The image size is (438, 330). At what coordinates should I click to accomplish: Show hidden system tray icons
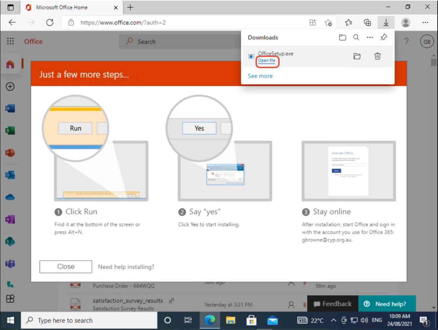333,320
